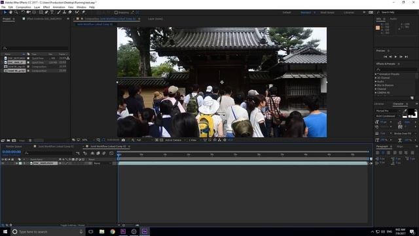Click the preview Play button
The image size is (419, 236).
[395, 57]
